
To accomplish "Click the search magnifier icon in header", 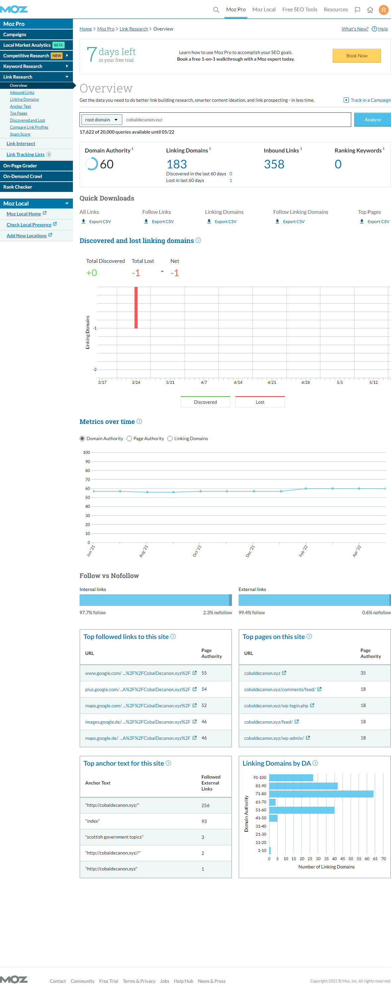I will [216, 10].
